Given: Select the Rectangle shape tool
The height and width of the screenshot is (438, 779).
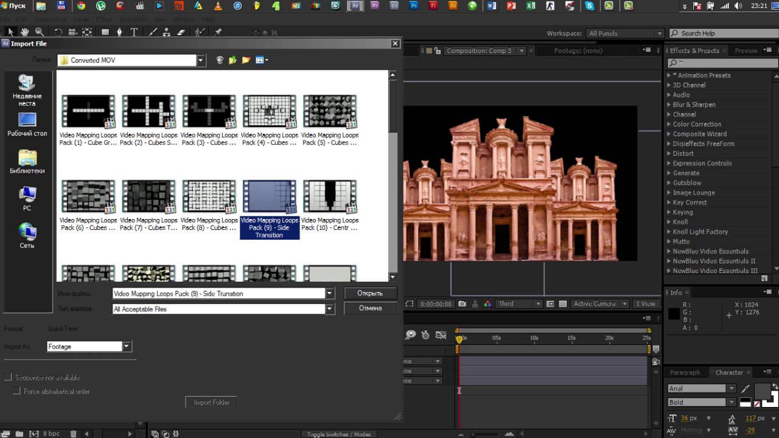Looking at the screenshot, I should point(105,32).
